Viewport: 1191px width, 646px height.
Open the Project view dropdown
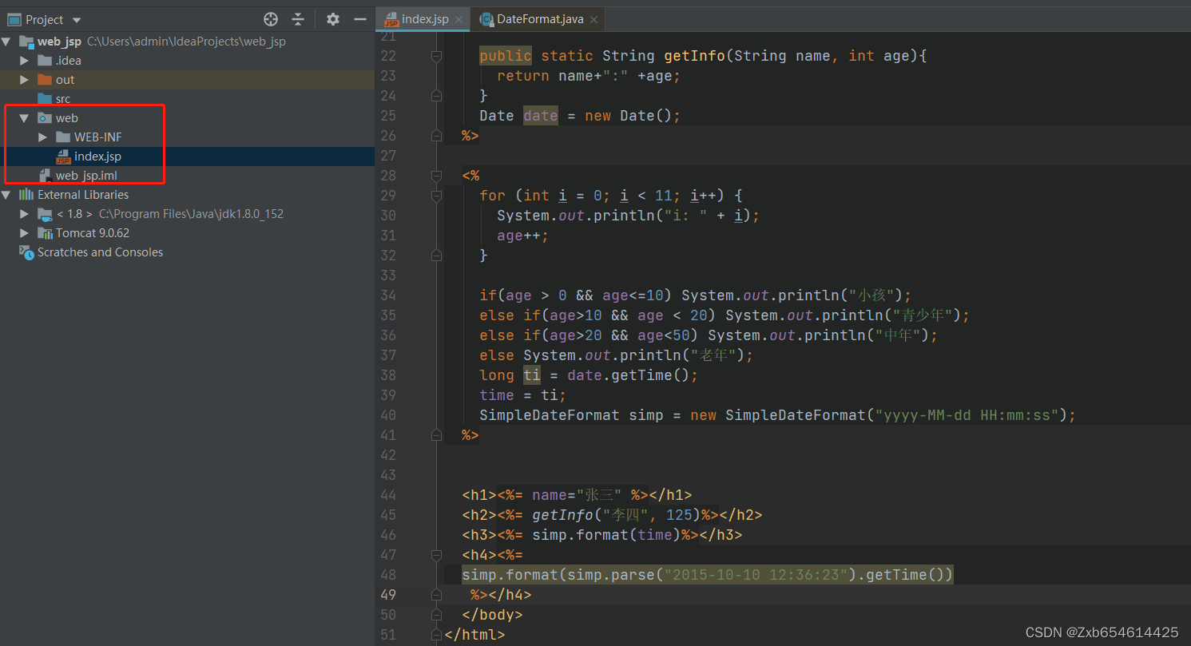pyautogui.click(x=77, y=20)
